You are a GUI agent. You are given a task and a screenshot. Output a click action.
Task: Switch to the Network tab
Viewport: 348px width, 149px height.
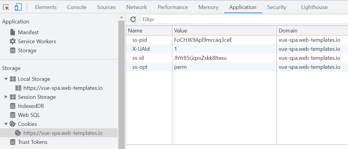[137, 7]
